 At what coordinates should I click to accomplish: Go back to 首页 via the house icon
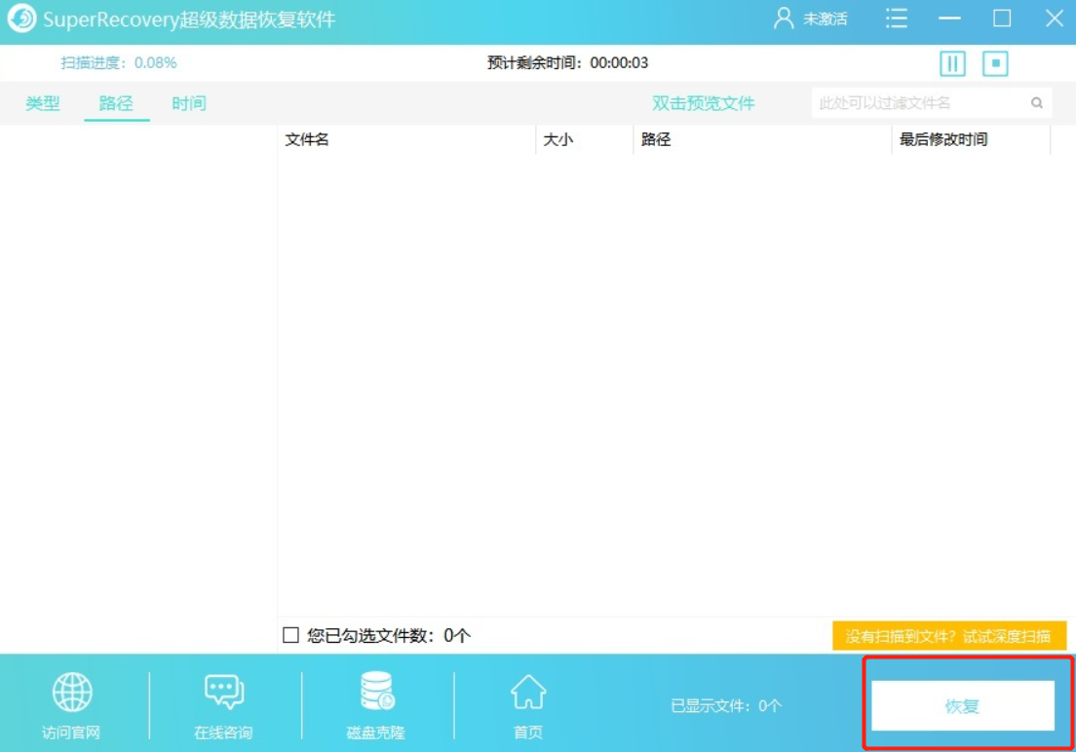528,693
